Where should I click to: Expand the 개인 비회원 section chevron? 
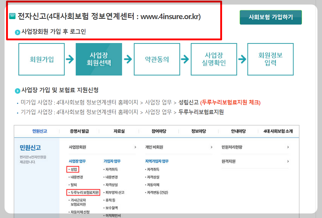[x=211, y=146]
